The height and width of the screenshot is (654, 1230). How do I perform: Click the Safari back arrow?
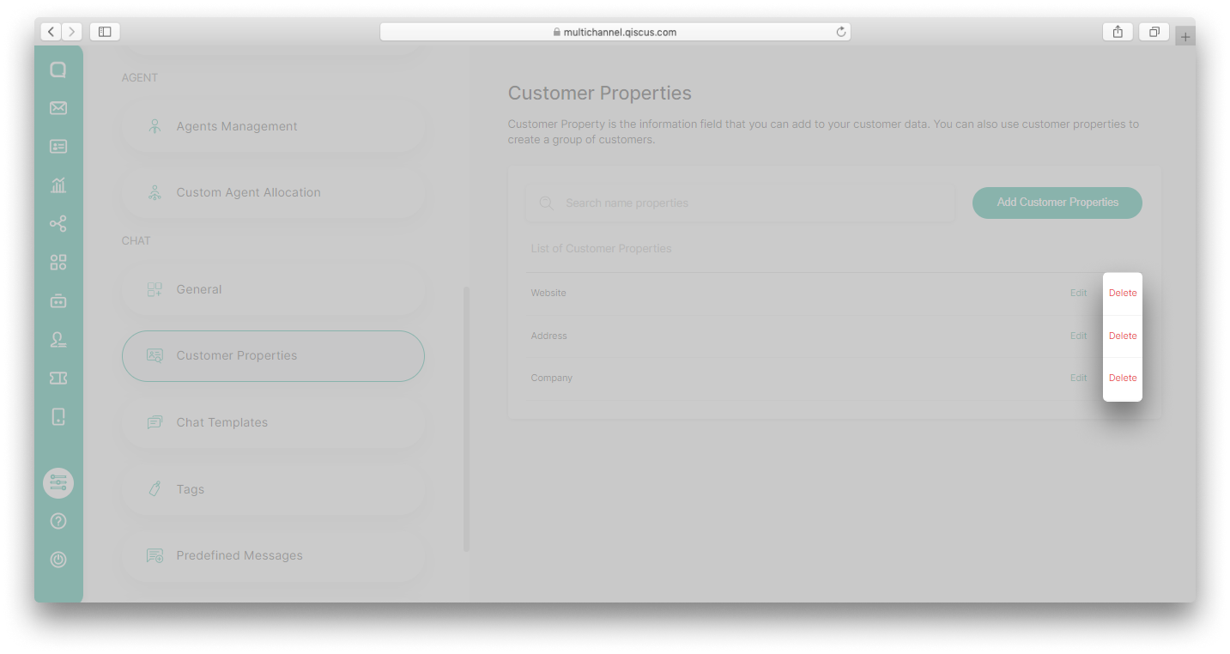pyautogui.click(x=51, y=32)
